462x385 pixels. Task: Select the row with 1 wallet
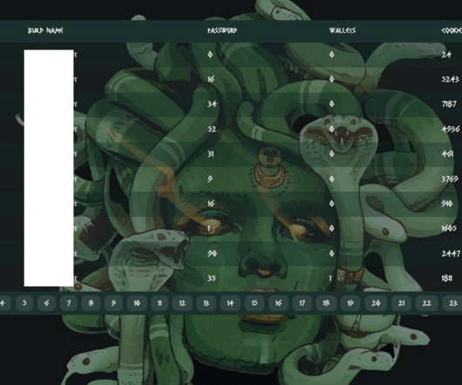231,278
